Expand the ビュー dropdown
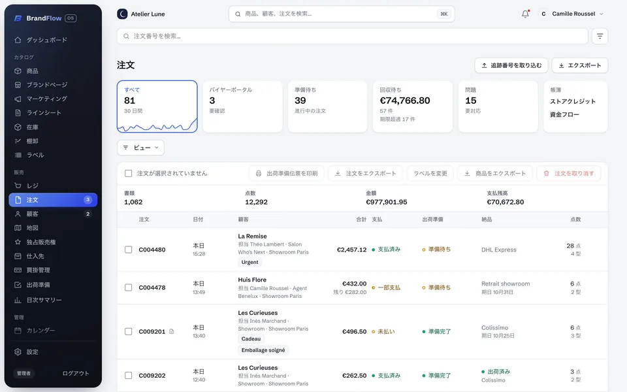 pos(141,148)
